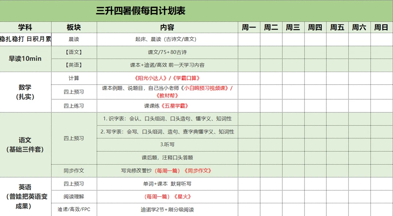Click the 【语文】 cell
393x216 pixels.
point(74,52)
